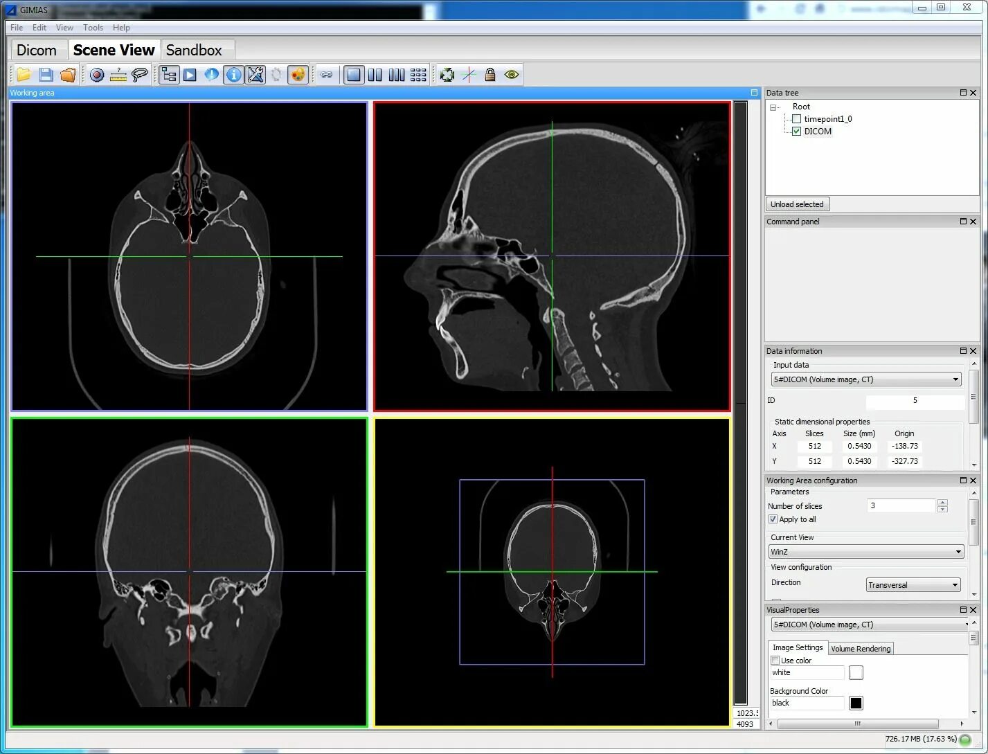Toggle the Data tree panel icon
The height and width of the screenshot is (754, 988).
coord(169,75)
